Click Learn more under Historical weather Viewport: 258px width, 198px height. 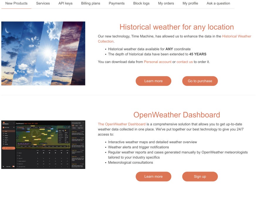[x=153, y=81]
